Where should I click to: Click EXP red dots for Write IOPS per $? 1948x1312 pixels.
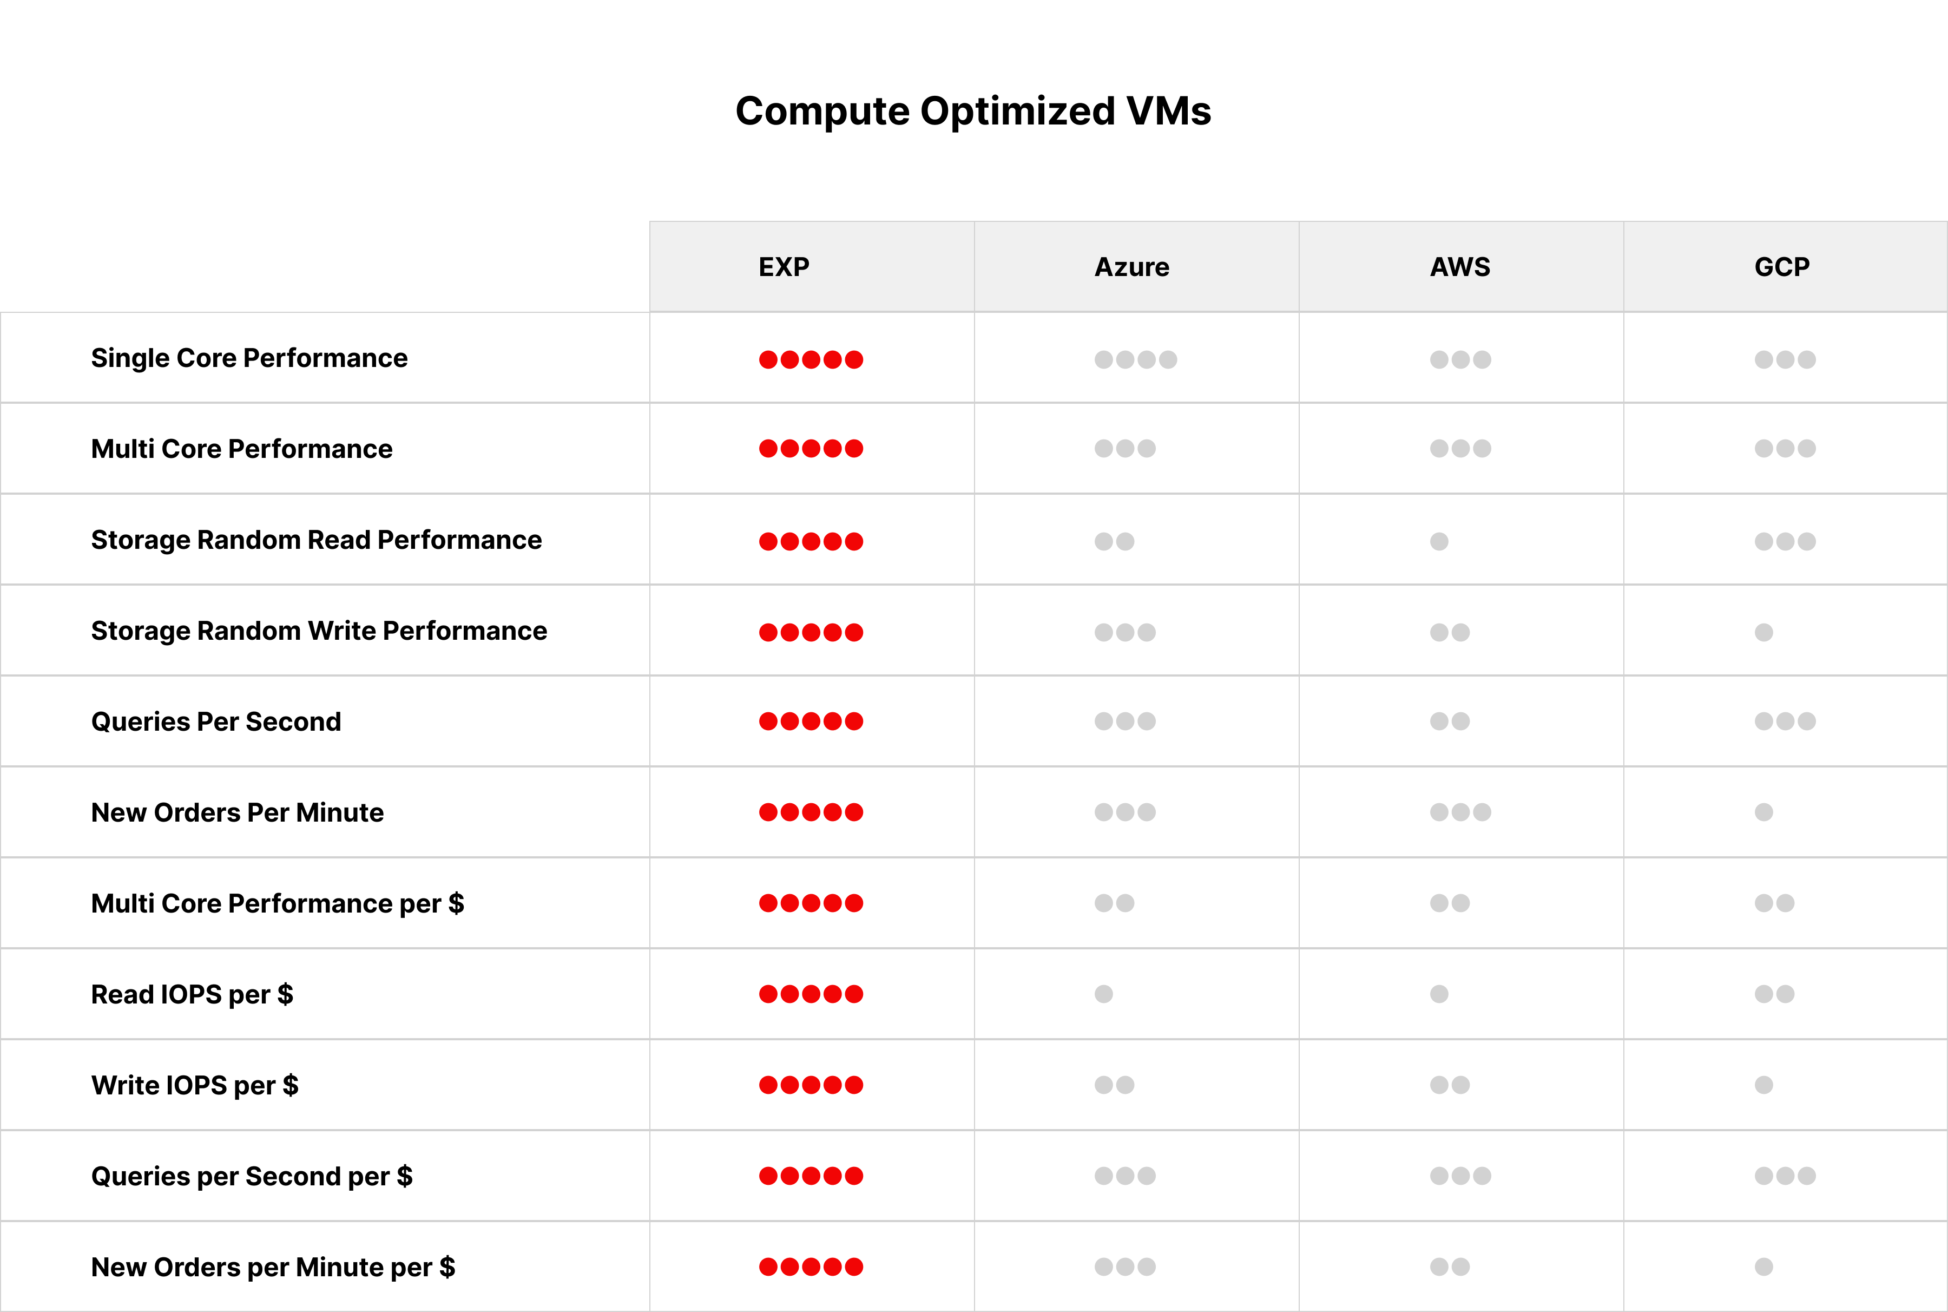(811, 1085)
